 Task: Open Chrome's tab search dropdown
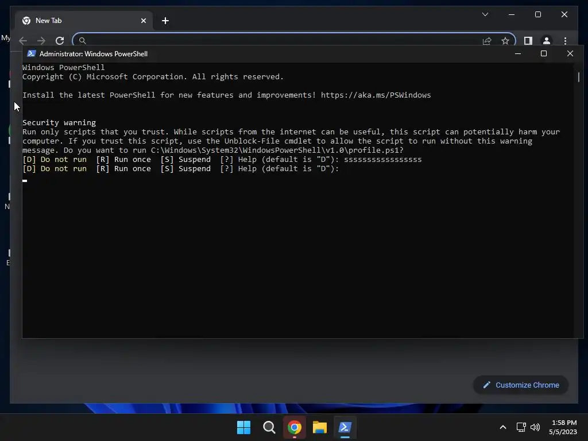click(x=485, y=14)
